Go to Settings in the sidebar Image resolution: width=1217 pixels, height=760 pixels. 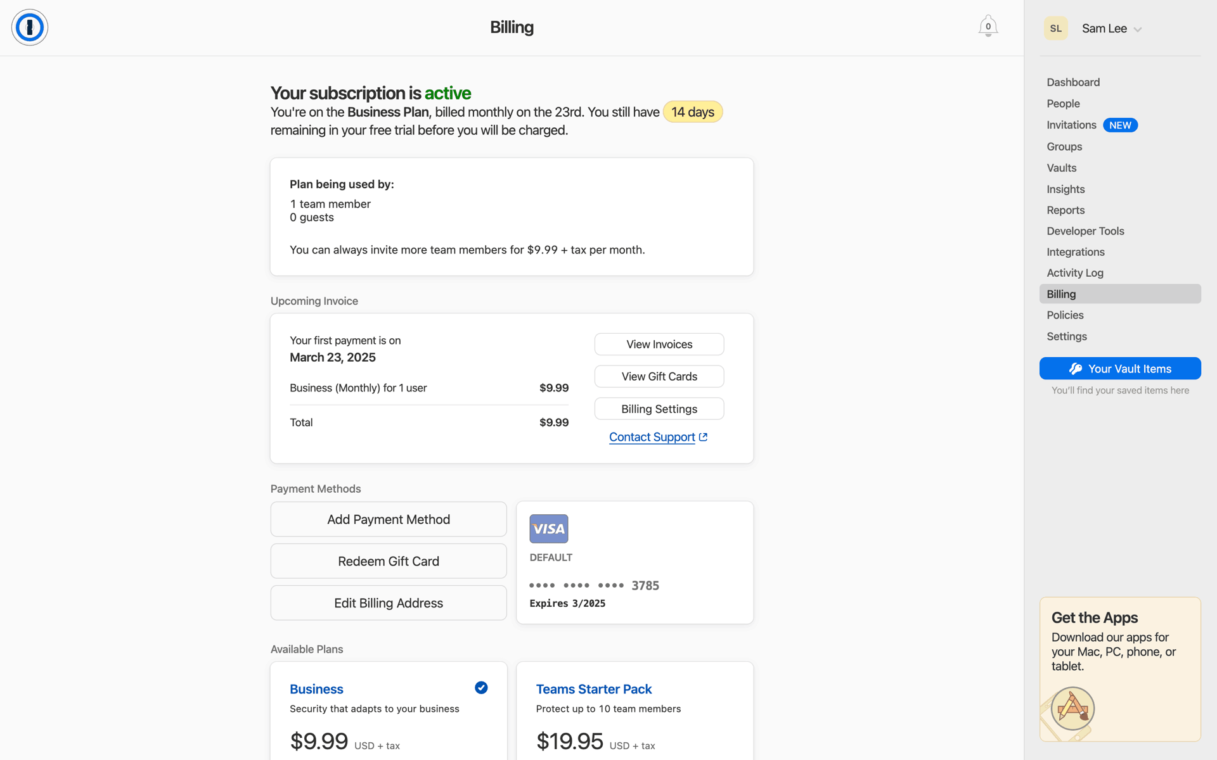pos(1066,337)
